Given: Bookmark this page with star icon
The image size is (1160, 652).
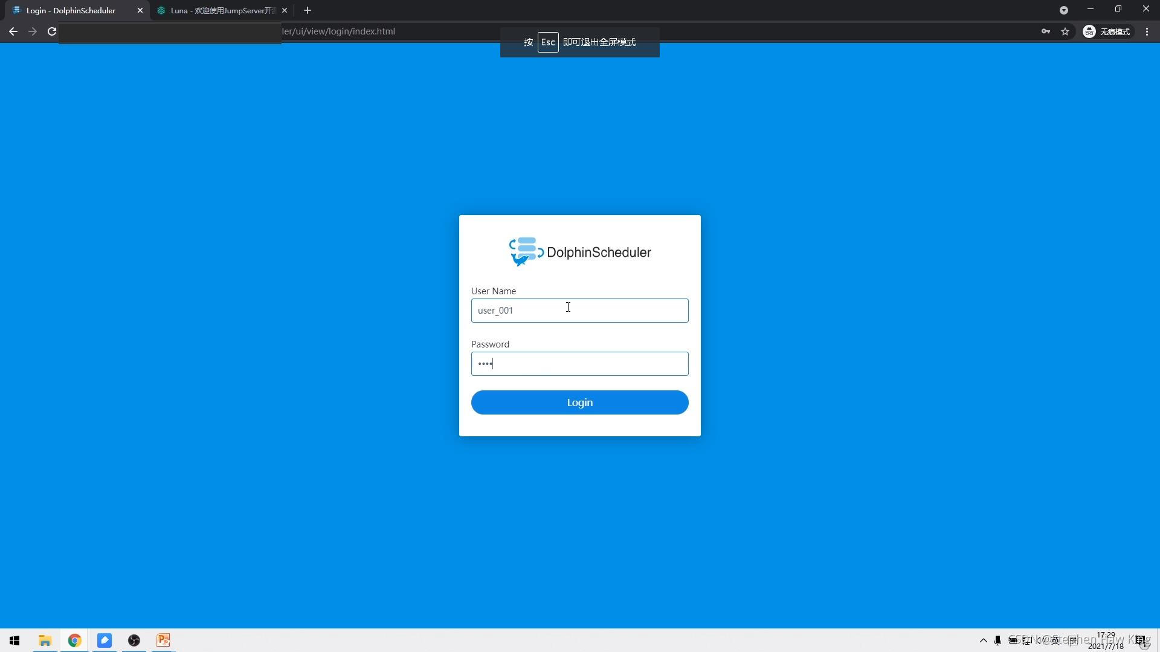Looking at the screenshot, I should coord(1065,31).
